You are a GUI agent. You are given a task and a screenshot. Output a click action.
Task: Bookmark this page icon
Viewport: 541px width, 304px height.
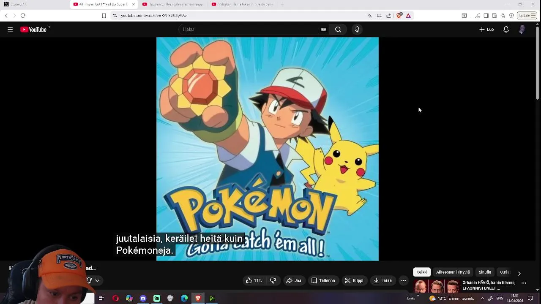pyautogui.click(x=104, y=16)
